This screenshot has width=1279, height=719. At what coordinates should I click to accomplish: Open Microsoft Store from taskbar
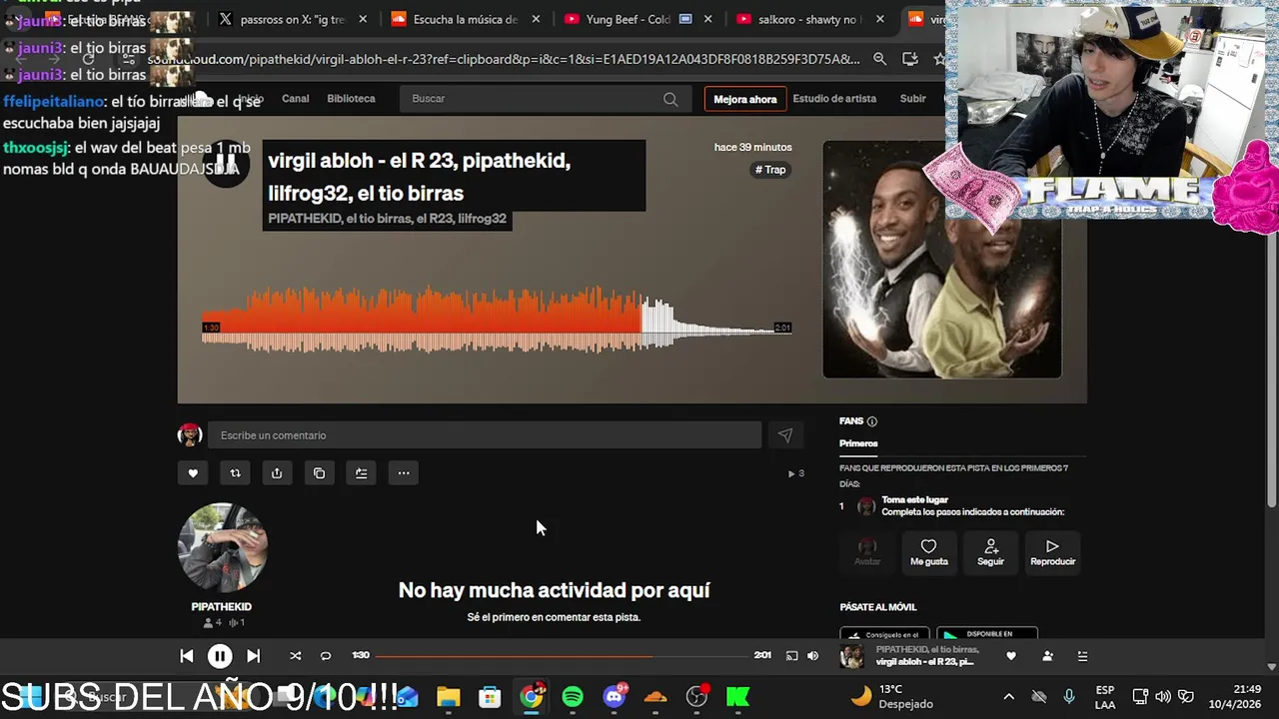[490, 697]
